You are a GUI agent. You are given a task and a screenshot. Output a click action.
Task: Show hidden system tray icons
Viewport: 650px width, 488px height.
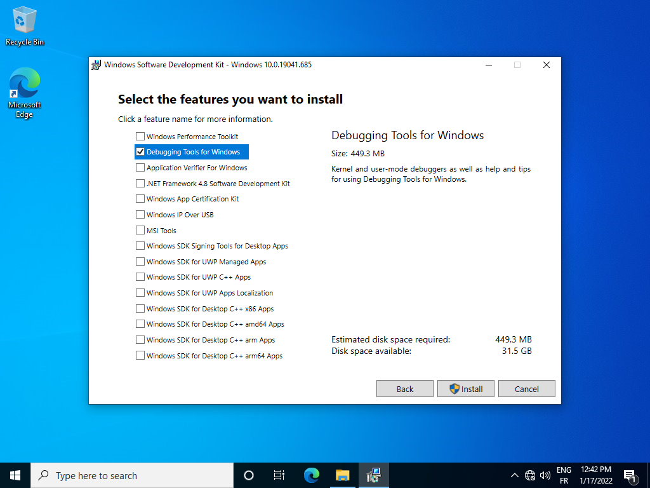click(x=514, y=475)
